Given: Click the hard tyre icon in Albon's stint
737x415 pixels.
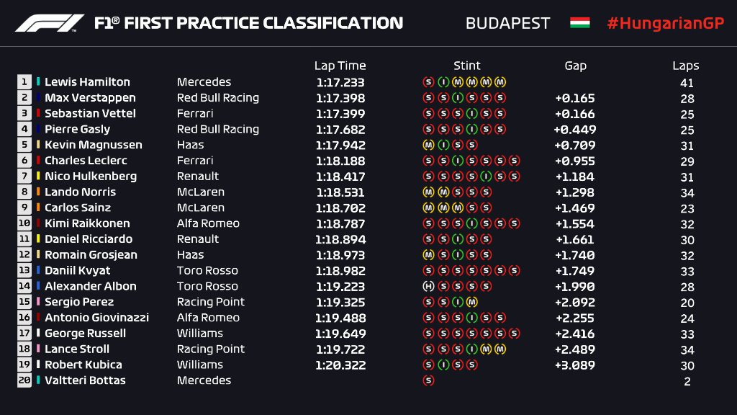Looking at the screenshot, I should pos(428,286).
